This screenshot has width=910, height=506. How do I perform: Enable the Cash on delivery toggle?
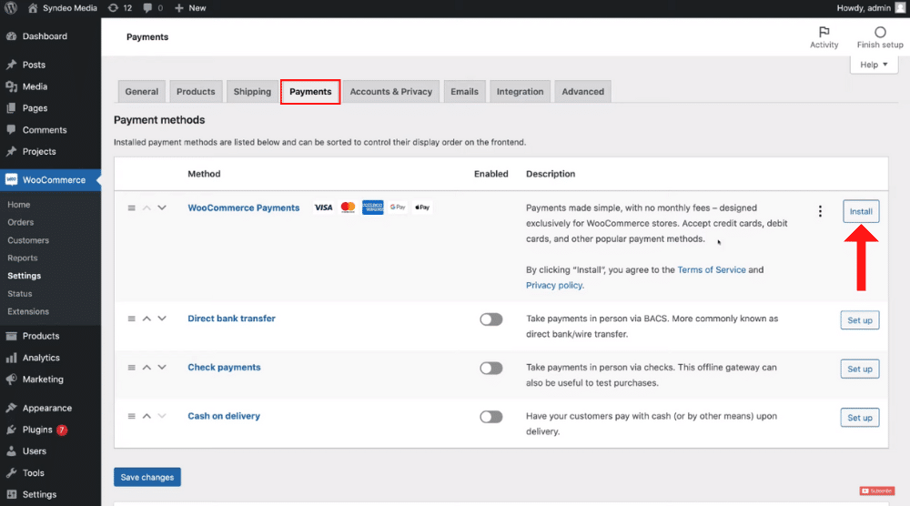click(491, 417)
